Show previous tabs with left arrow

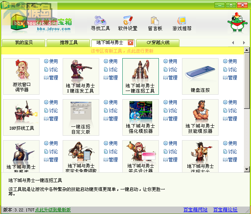pos(233,43)
